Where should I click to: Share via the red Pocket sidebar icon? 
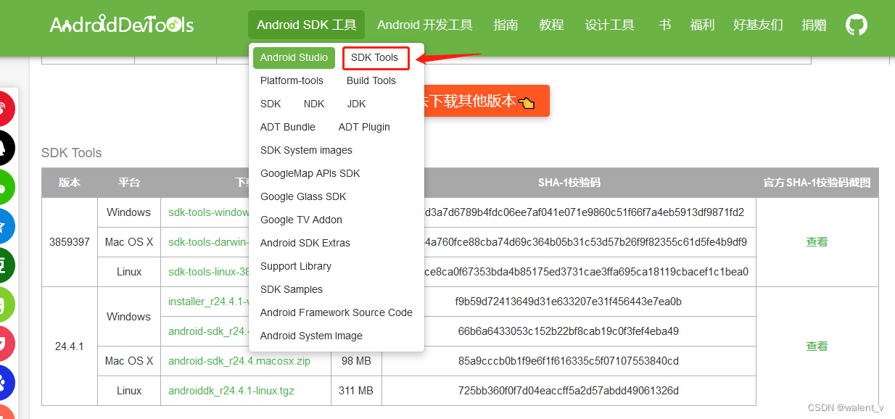(4, 343)
